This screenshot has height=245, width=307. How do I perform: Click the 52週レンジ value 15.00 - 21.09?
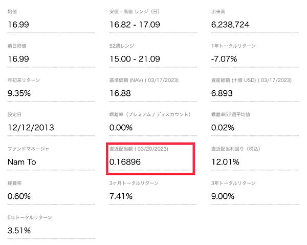coord(135,59)
